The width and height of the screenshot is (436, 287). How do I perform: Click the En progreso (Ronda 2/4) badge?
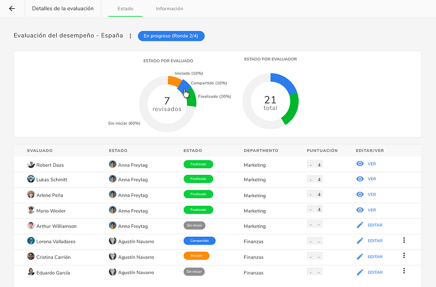pyautogui.click(x=171, y=36)
